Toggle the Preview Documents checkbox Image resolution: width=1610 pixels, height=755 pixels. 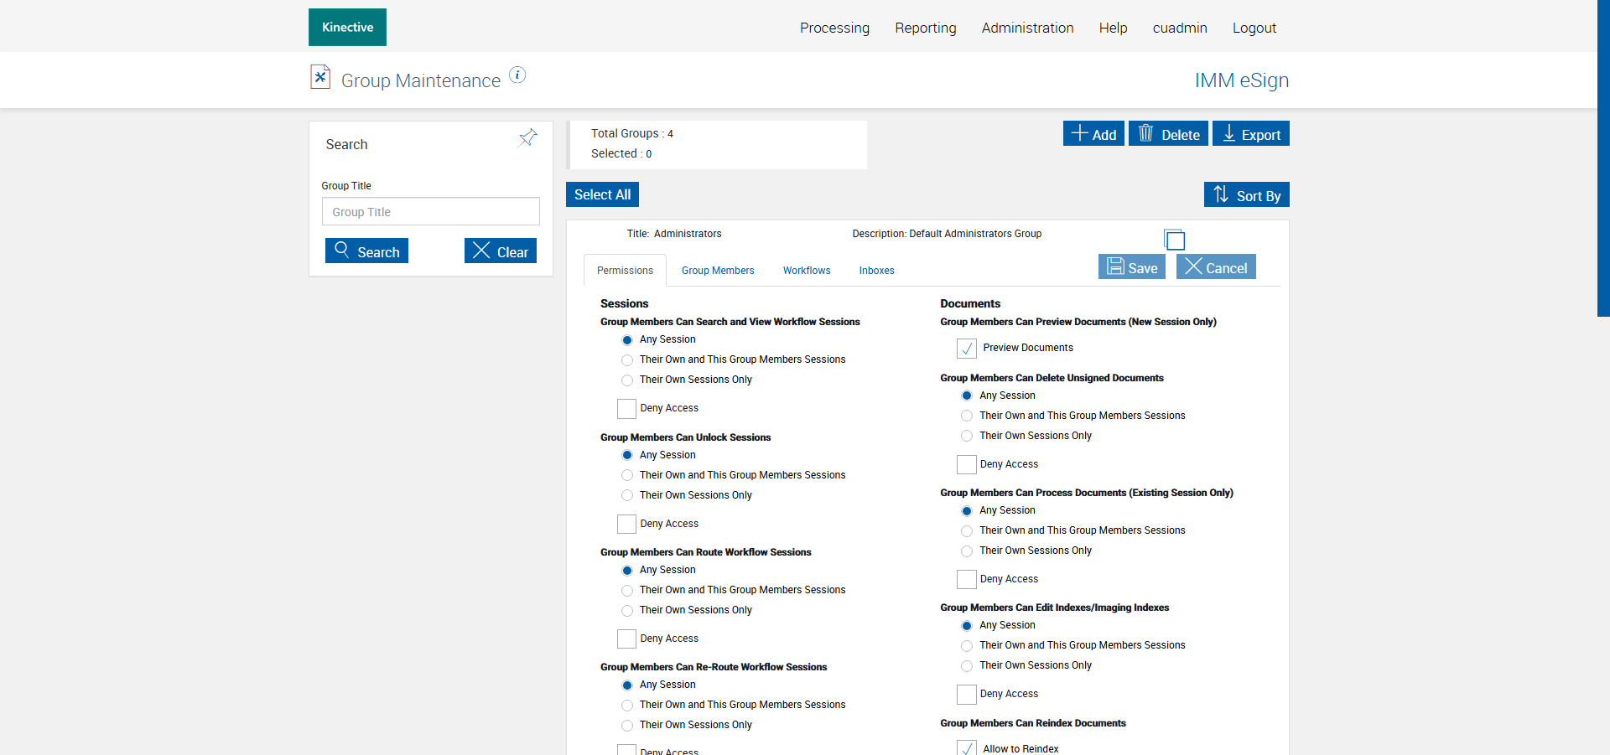pyautogui.click(x=967, y=348)
